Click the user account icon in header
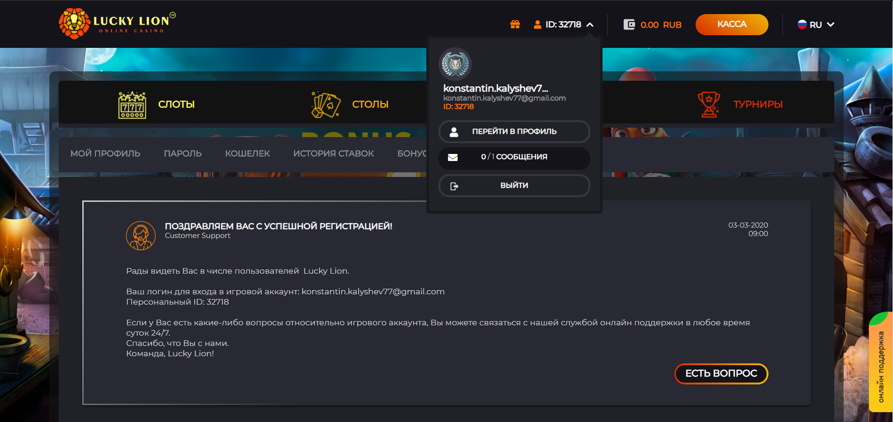This screenshot has width=893, height=422. (537, 24)
